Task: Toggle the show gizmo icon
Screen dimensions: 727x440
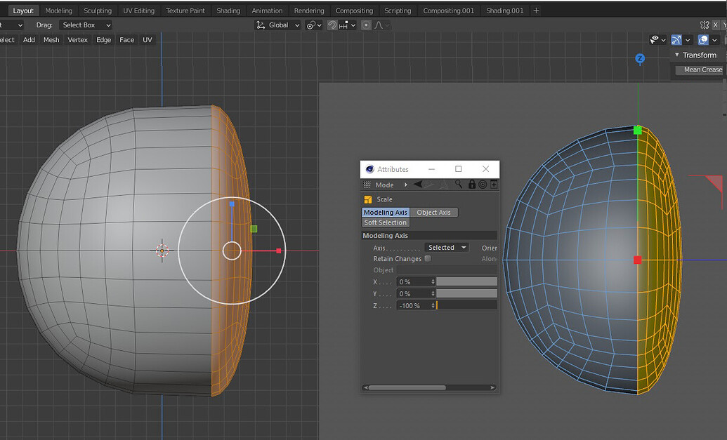Action: [676, 40]
